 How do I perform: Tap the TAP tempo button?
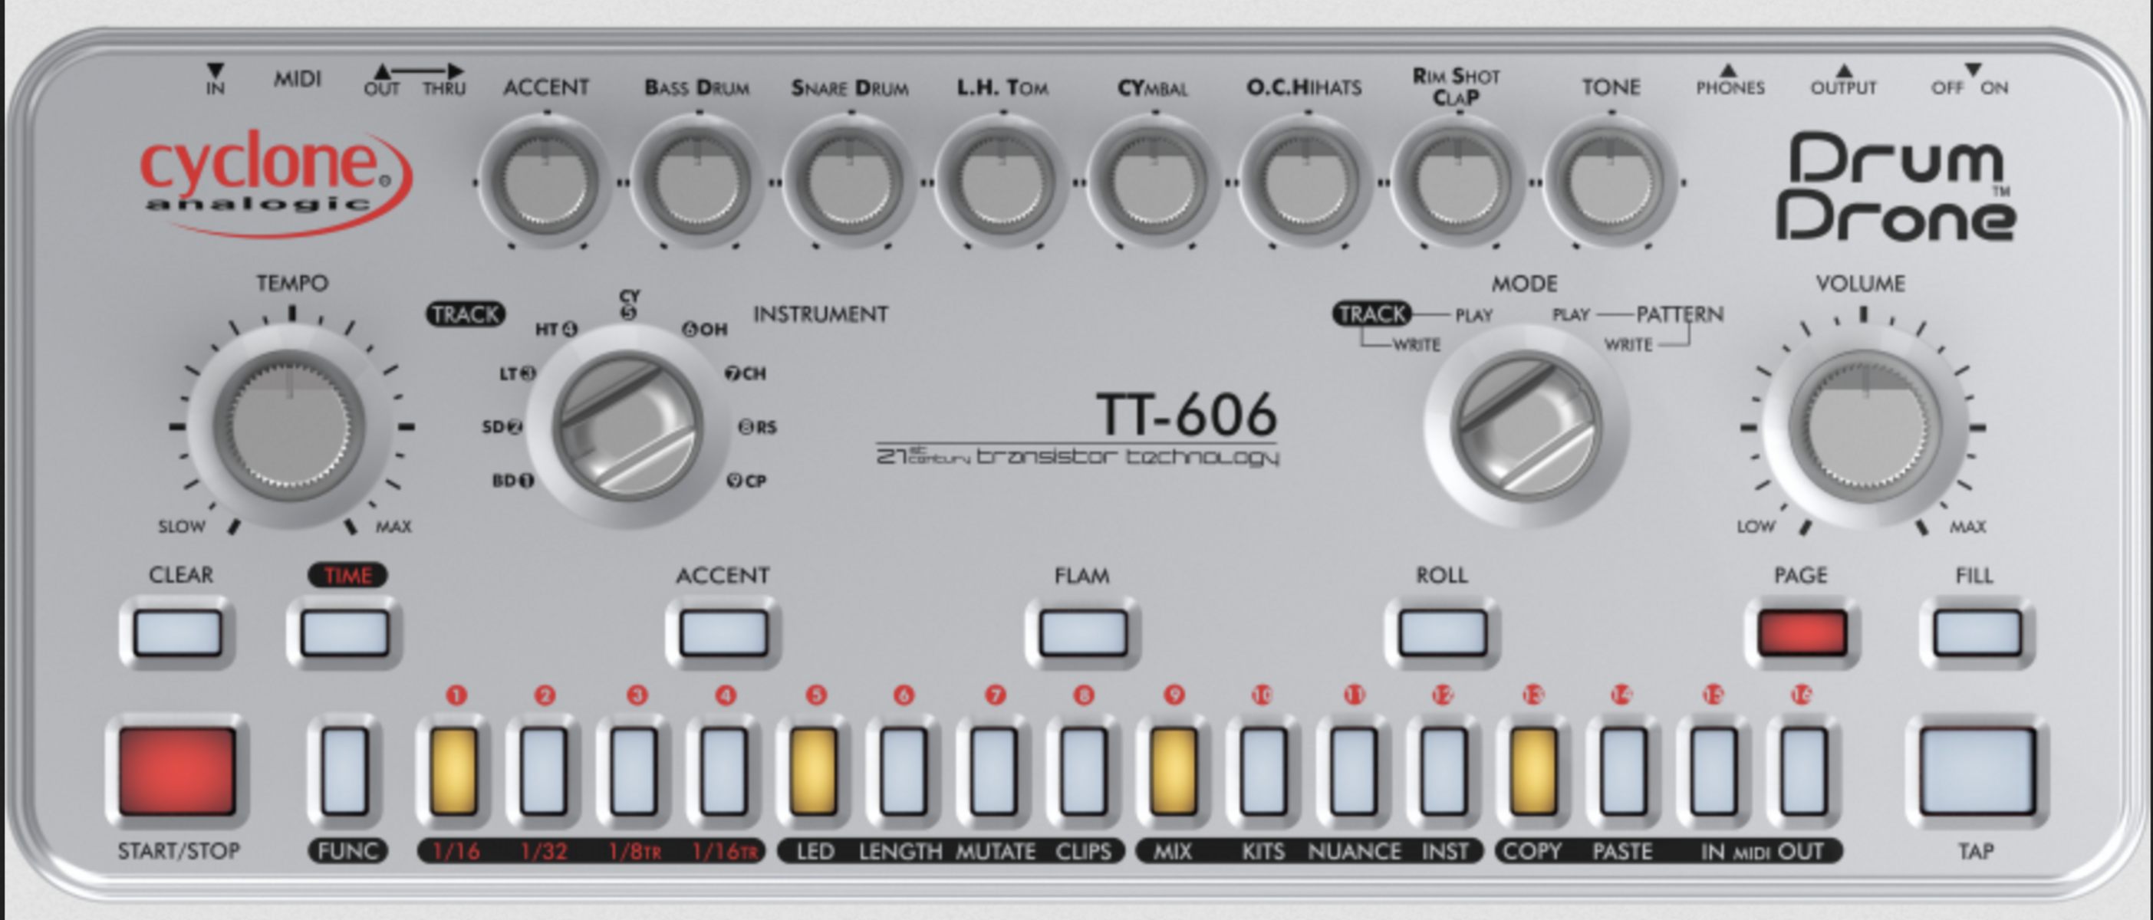1977,770
